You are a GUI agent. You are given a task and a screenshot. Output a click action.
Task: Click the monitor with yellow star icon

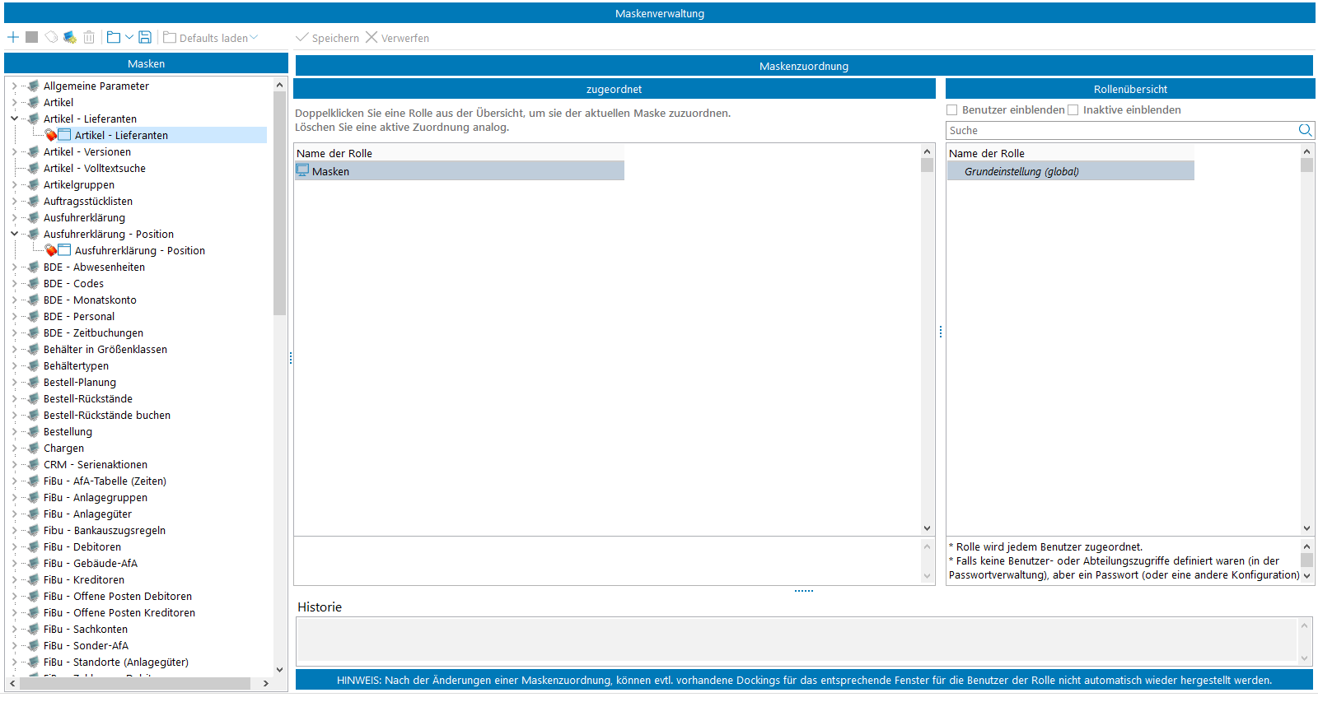(x=70, y=38)
